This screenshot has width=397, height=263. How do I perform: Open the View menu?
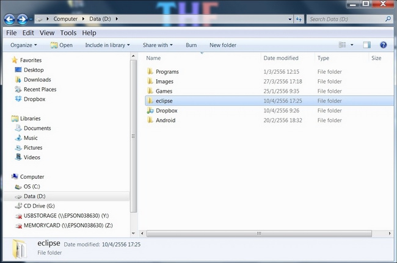coord(47,33)
